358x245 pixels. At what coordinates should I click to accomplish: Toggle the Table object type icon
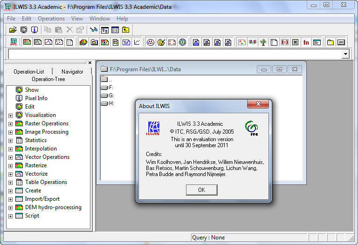click(x=69, y=42)
